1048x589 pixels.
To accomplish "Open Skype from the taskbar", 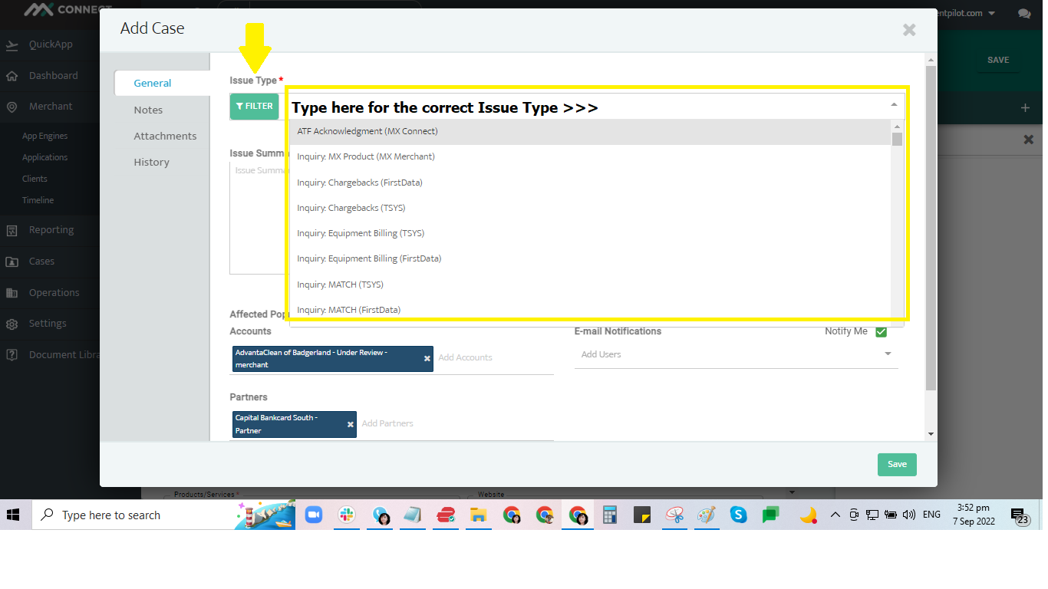I will (738, 515).
